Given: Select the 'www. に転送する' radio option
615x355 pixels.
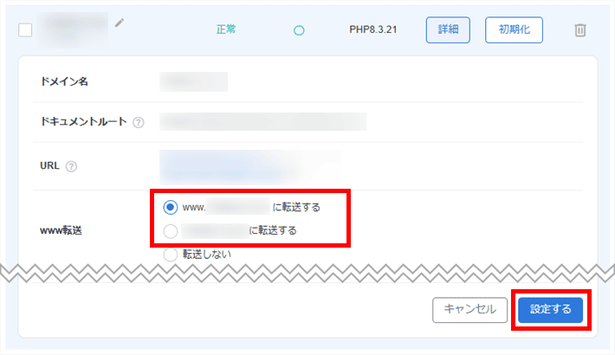Looking at the screenshot, I should tap(171, 208).
